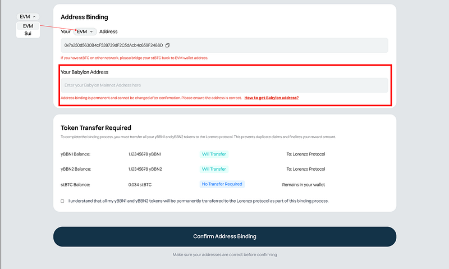
Task: Open How to get Babylon address link
Action: pos(272,98)
